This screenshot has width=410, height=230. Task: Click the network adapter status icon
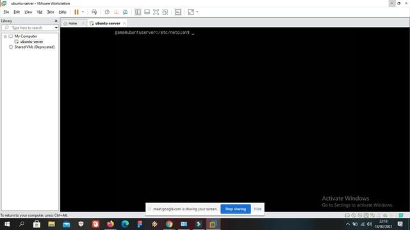point(372,215)
